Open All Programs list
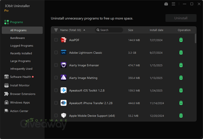The image size is (203, 139). (x=22, y=30)
